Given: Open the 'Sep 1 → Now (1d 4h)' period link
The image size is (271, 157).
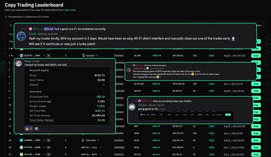Looking at the screenshot, I should point(233,133).
